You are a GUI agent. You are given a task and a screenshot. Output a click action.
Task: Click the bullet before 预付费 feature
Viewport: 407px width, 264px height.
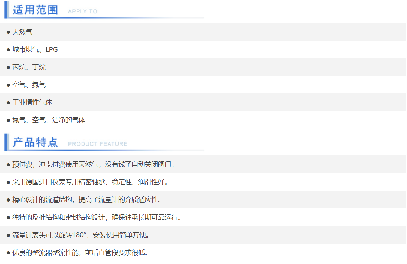point(8,165)
